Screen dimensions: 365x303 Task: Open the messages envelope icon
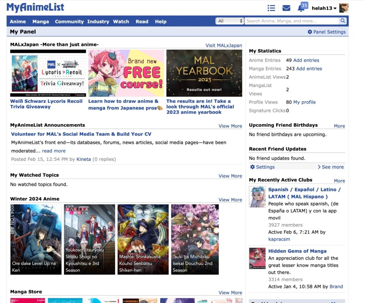(286, 8)
